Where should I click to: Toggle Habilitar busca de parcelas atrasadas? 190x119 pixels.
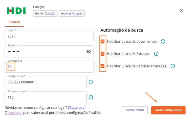point(103,66)
